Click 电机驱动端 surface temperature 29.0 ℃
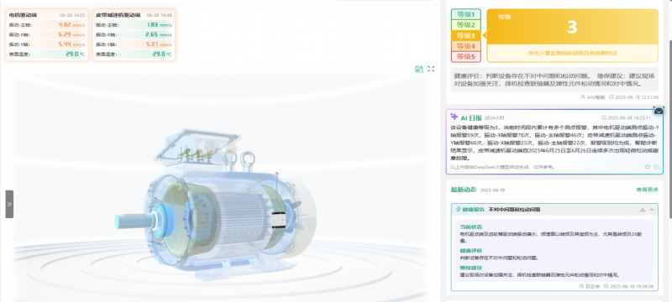The image size is (672, 302). click(x=76, y=55)
